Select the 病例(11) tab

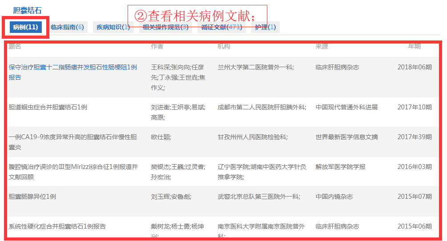click(x=26, y=27)
